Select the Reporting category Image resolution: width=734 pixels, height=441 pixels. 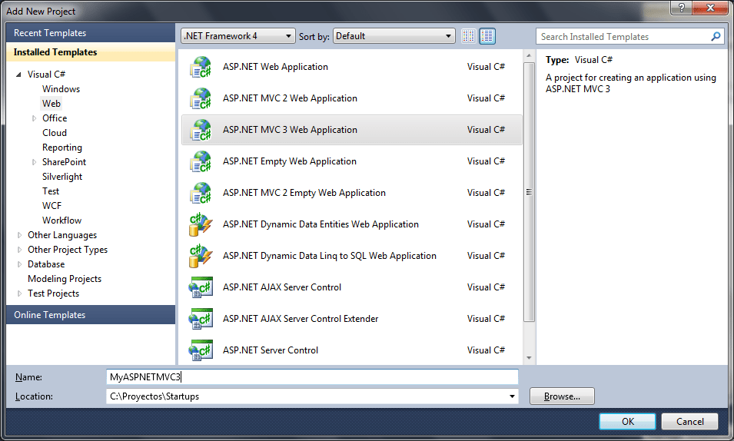pyautogui.click(x=61, y=148)
